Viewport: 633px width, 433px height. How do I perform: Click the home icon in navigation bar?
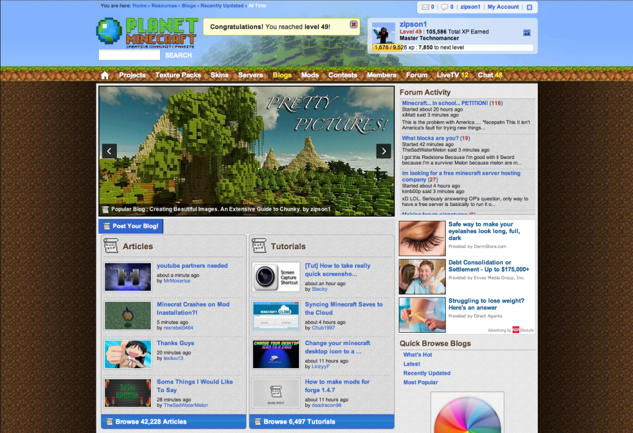point(105,75)
